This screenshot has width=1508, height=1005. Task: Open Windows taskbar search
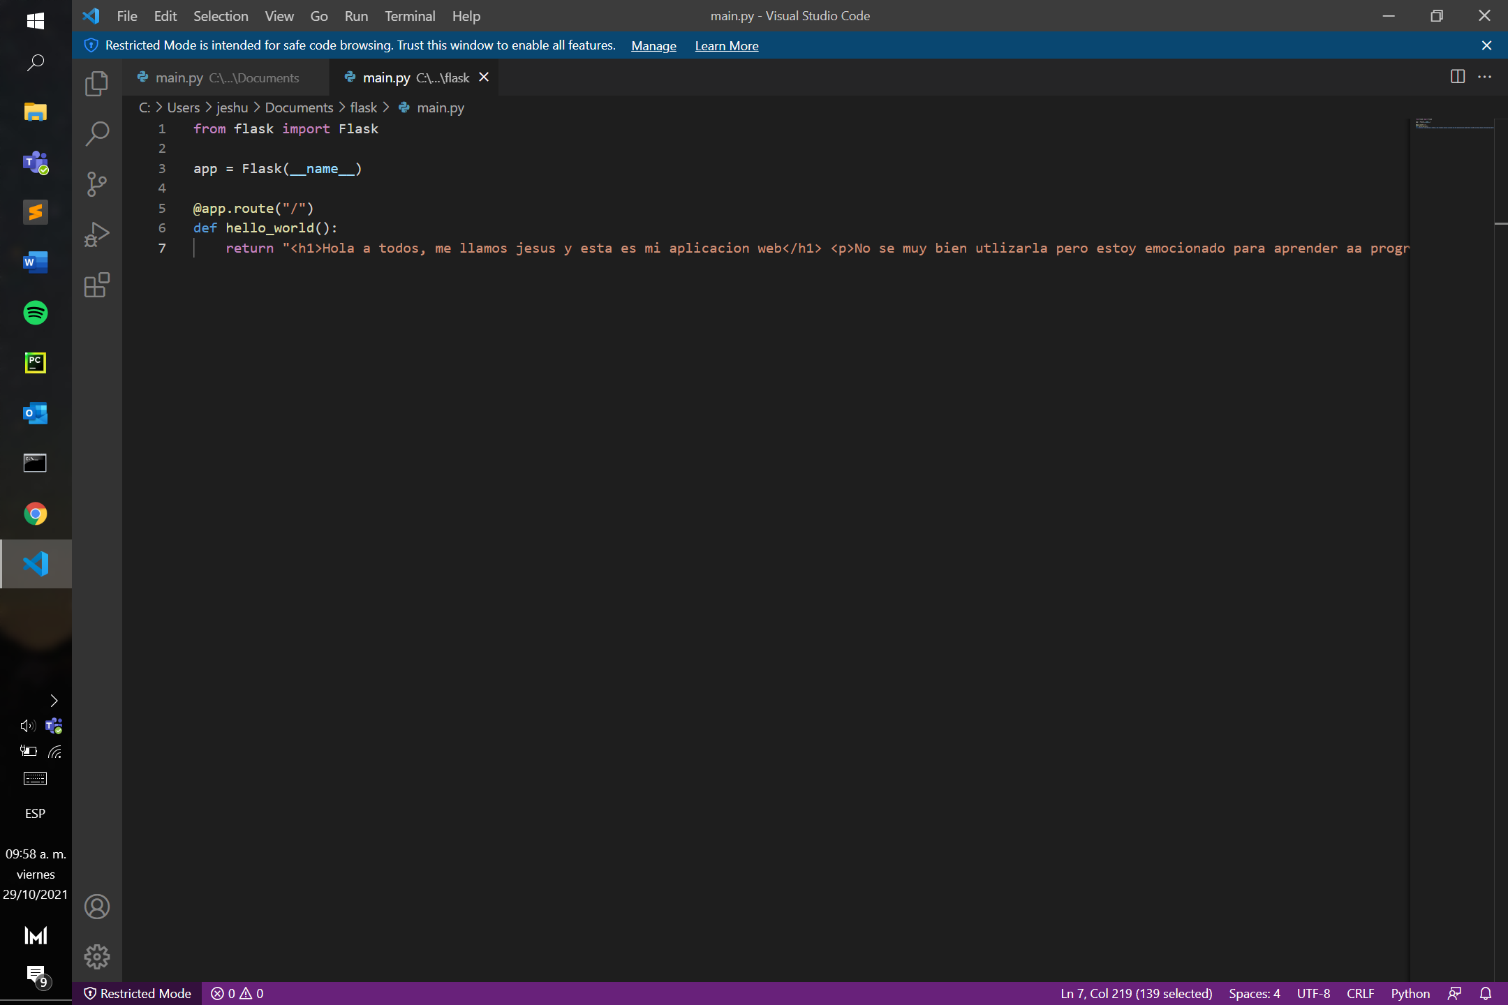[x=36, y=63]
